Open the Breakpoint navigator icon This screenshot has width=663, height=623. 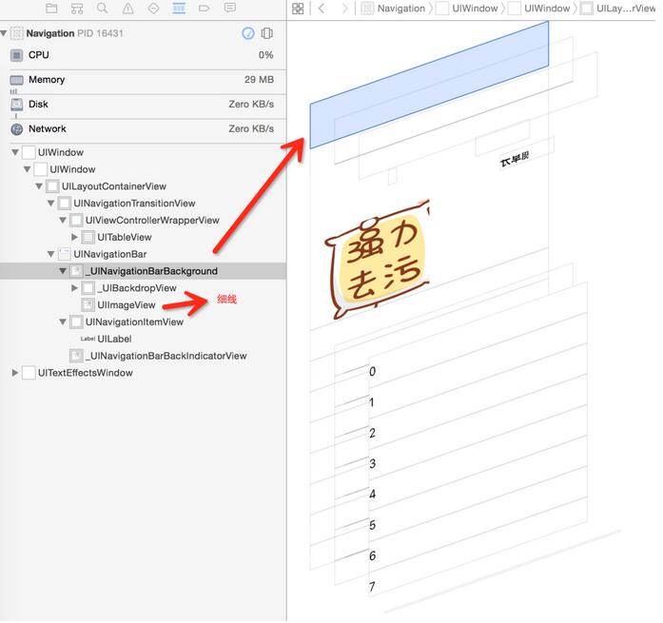(x=205, y=8)
